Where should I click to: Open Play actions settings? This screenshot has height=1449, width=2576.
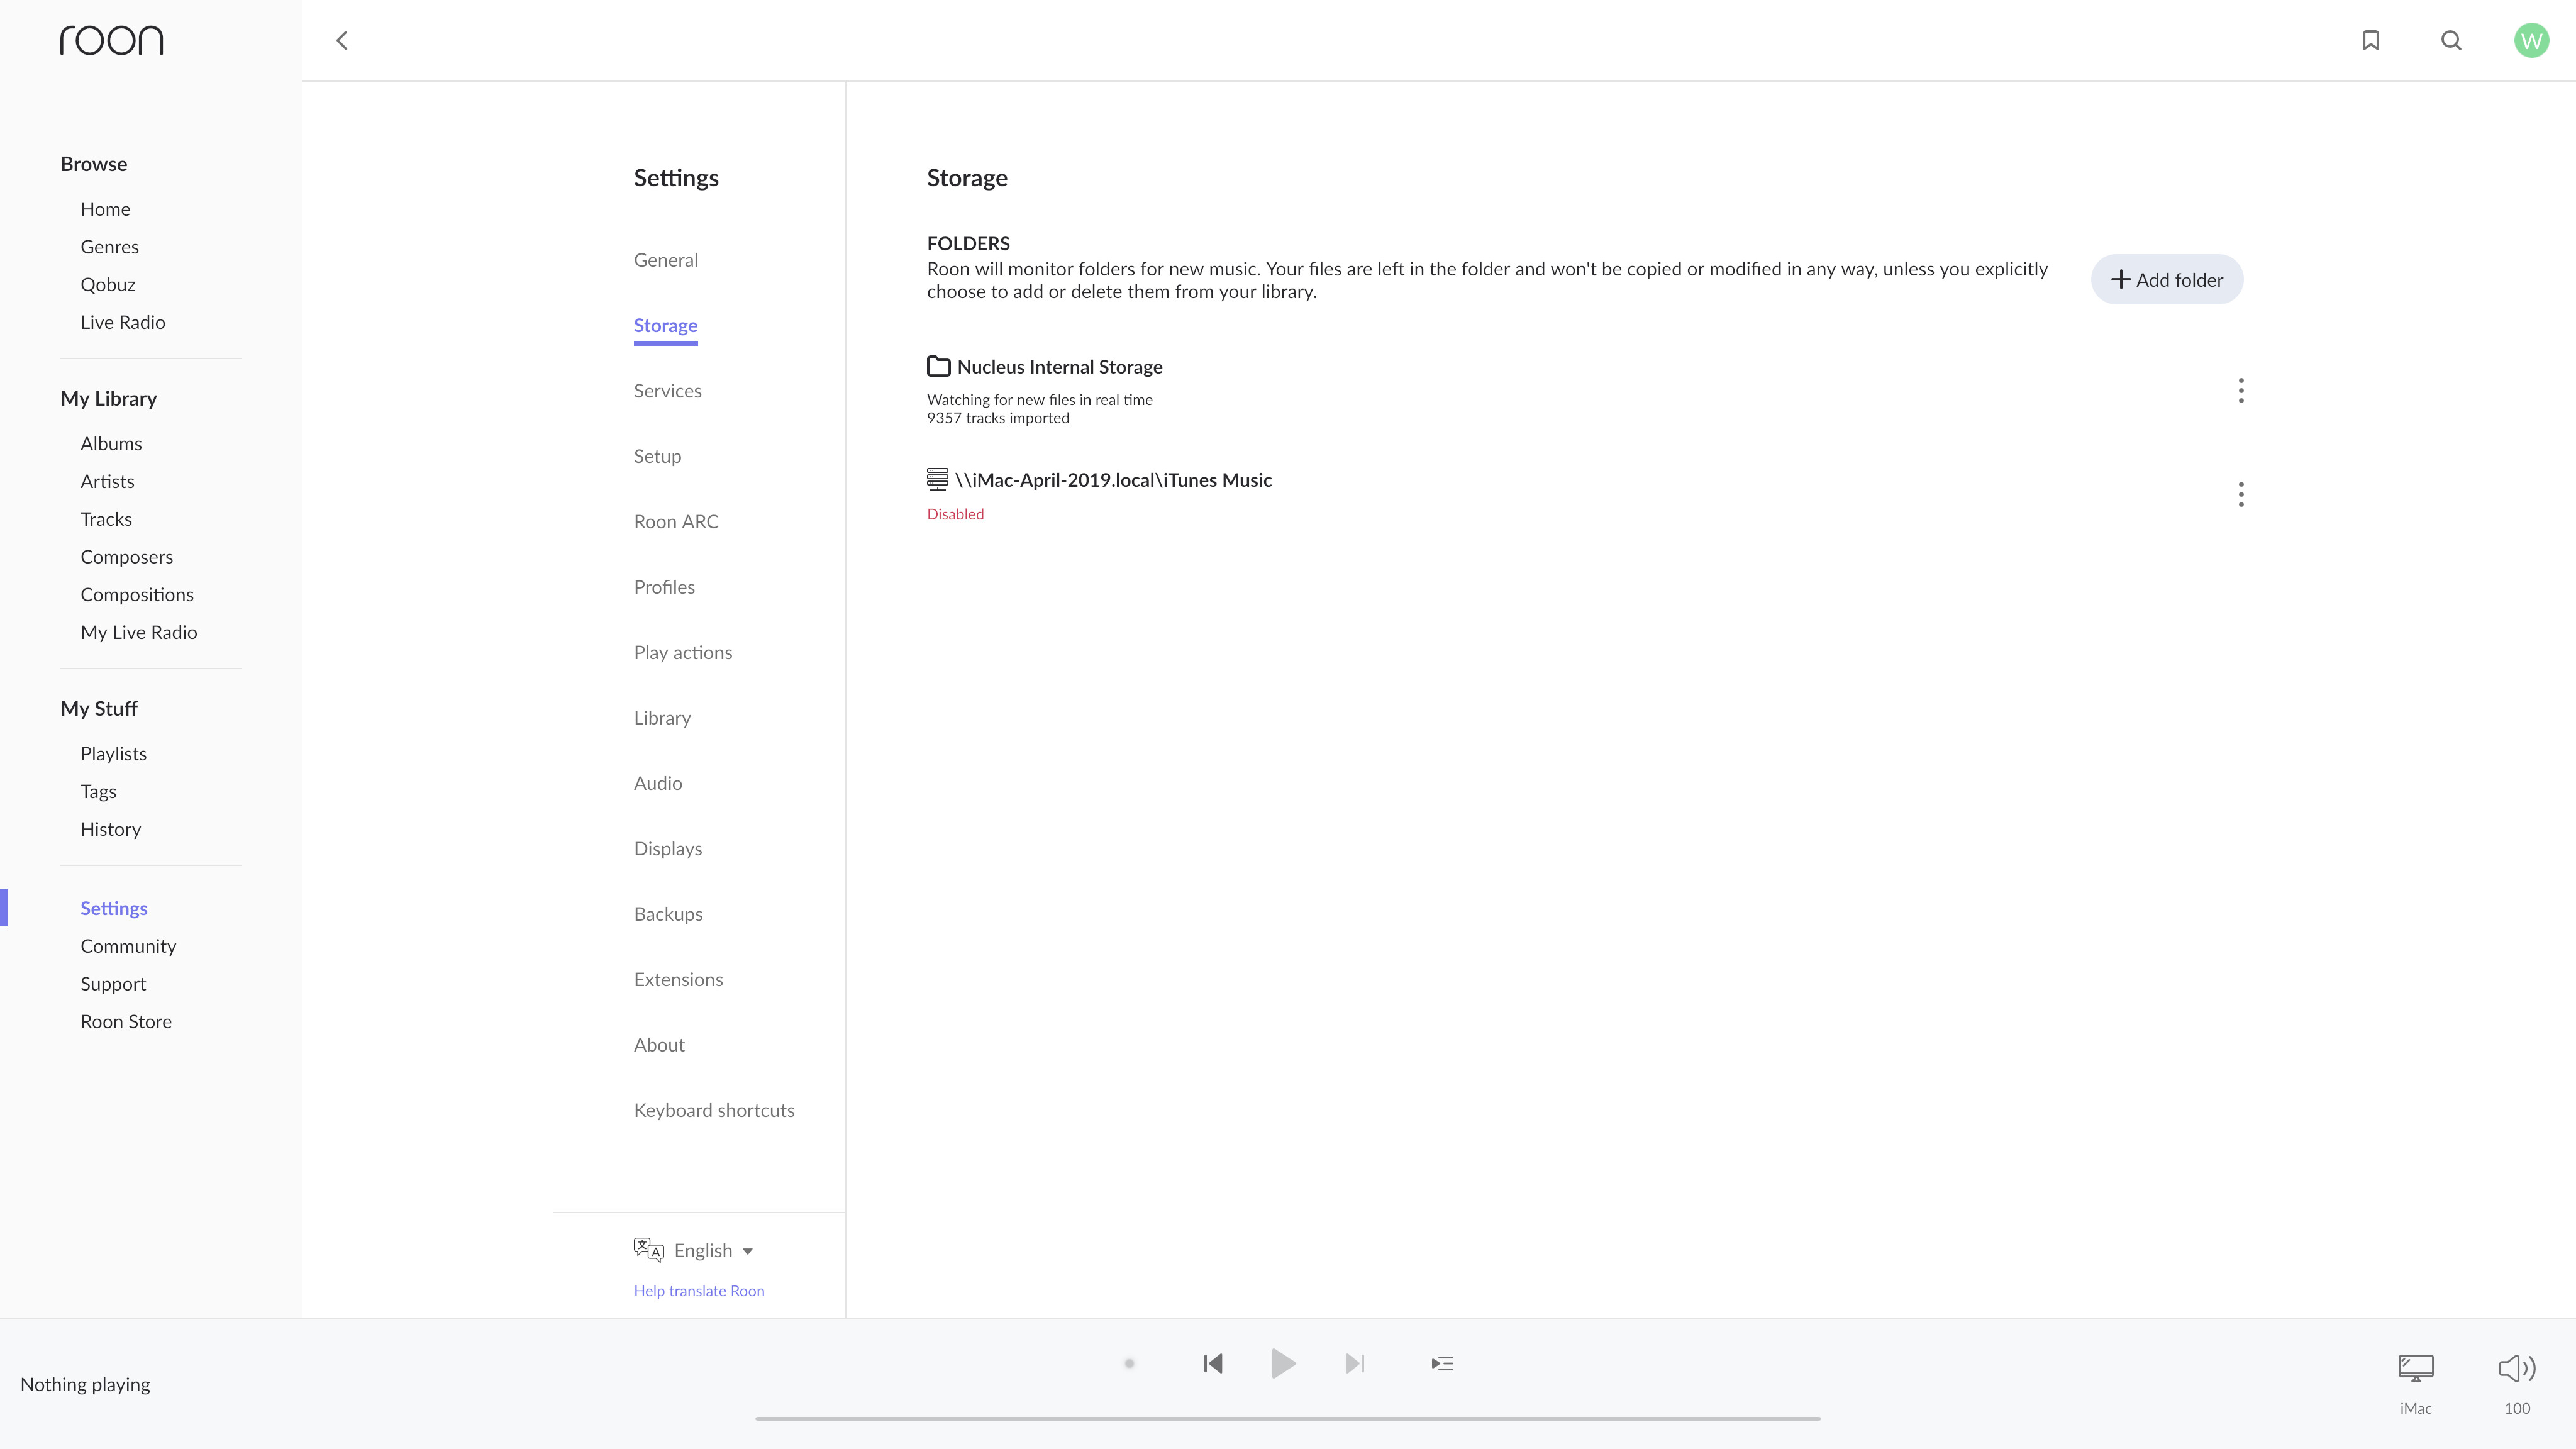click(683, 652)
